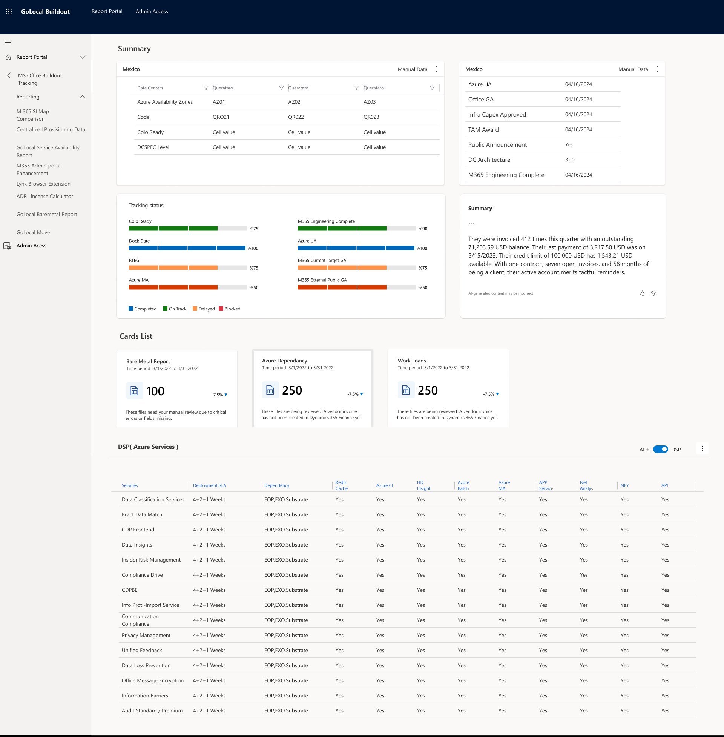The image size is (724, 737).
Task: Click the thumbs up feedback icon
Action: 642,293
